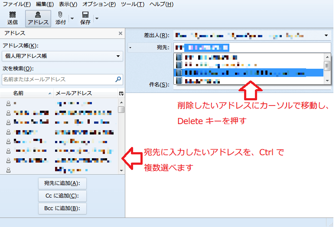Open the Save (保存) dropdown arrow
This screenshot has width=336, height=227.
(x=97, y=19)
